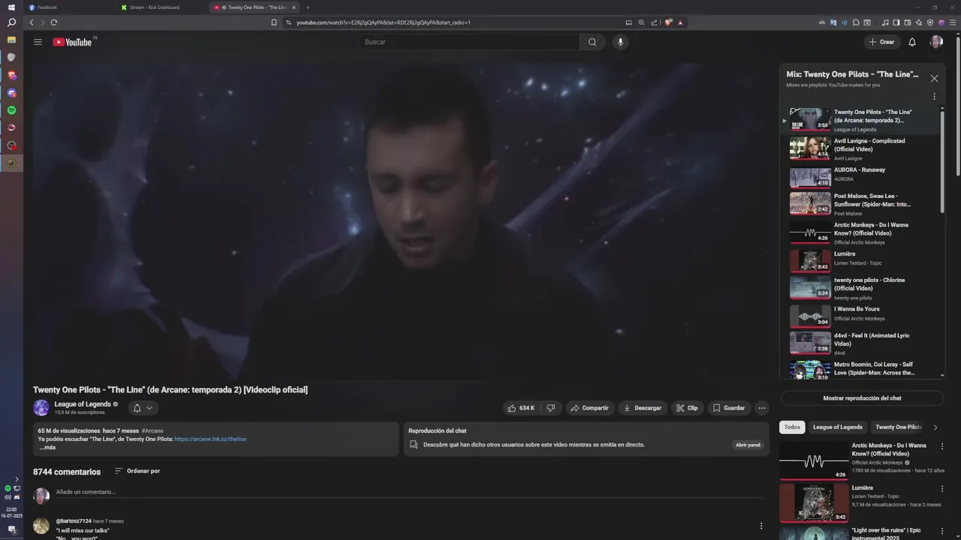The image size is (961, 540).
Task: Open the browser main hamburger menu
Action: pyautogui.click(x=952, y=22)
